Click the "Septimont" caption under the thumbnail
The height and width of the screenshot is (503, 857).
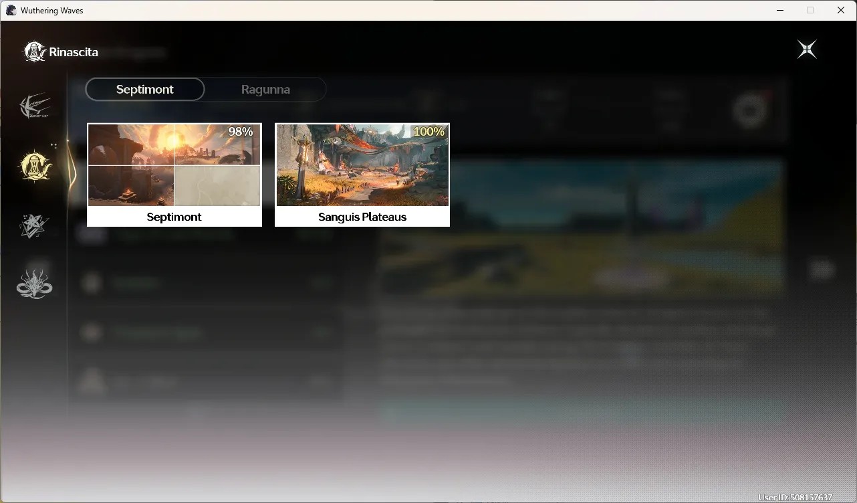pos(174,217)
